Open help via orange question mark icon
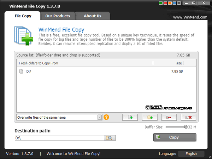This screenshot has height=159, width=212. tap(106, 117)
